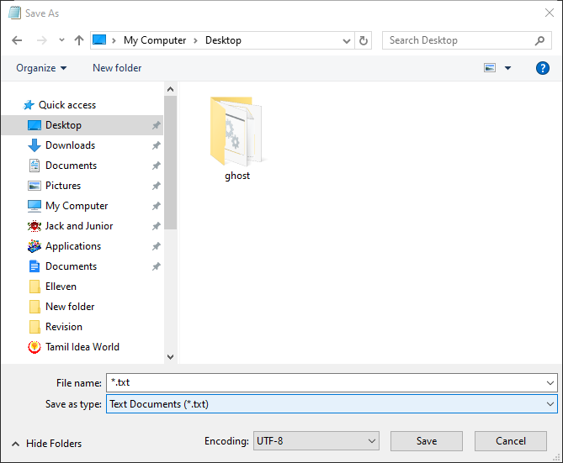
Task: Unpin Desktop using its pin icon
Action: [x=156, y=125]
